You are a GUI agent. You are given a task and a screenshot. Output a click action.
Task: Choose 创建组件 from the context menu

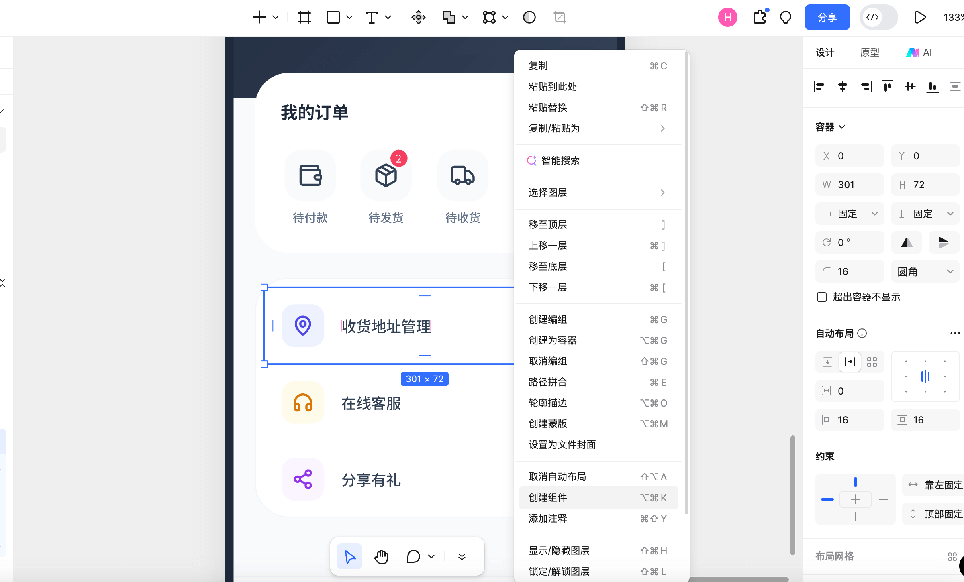tap(547, 498)
